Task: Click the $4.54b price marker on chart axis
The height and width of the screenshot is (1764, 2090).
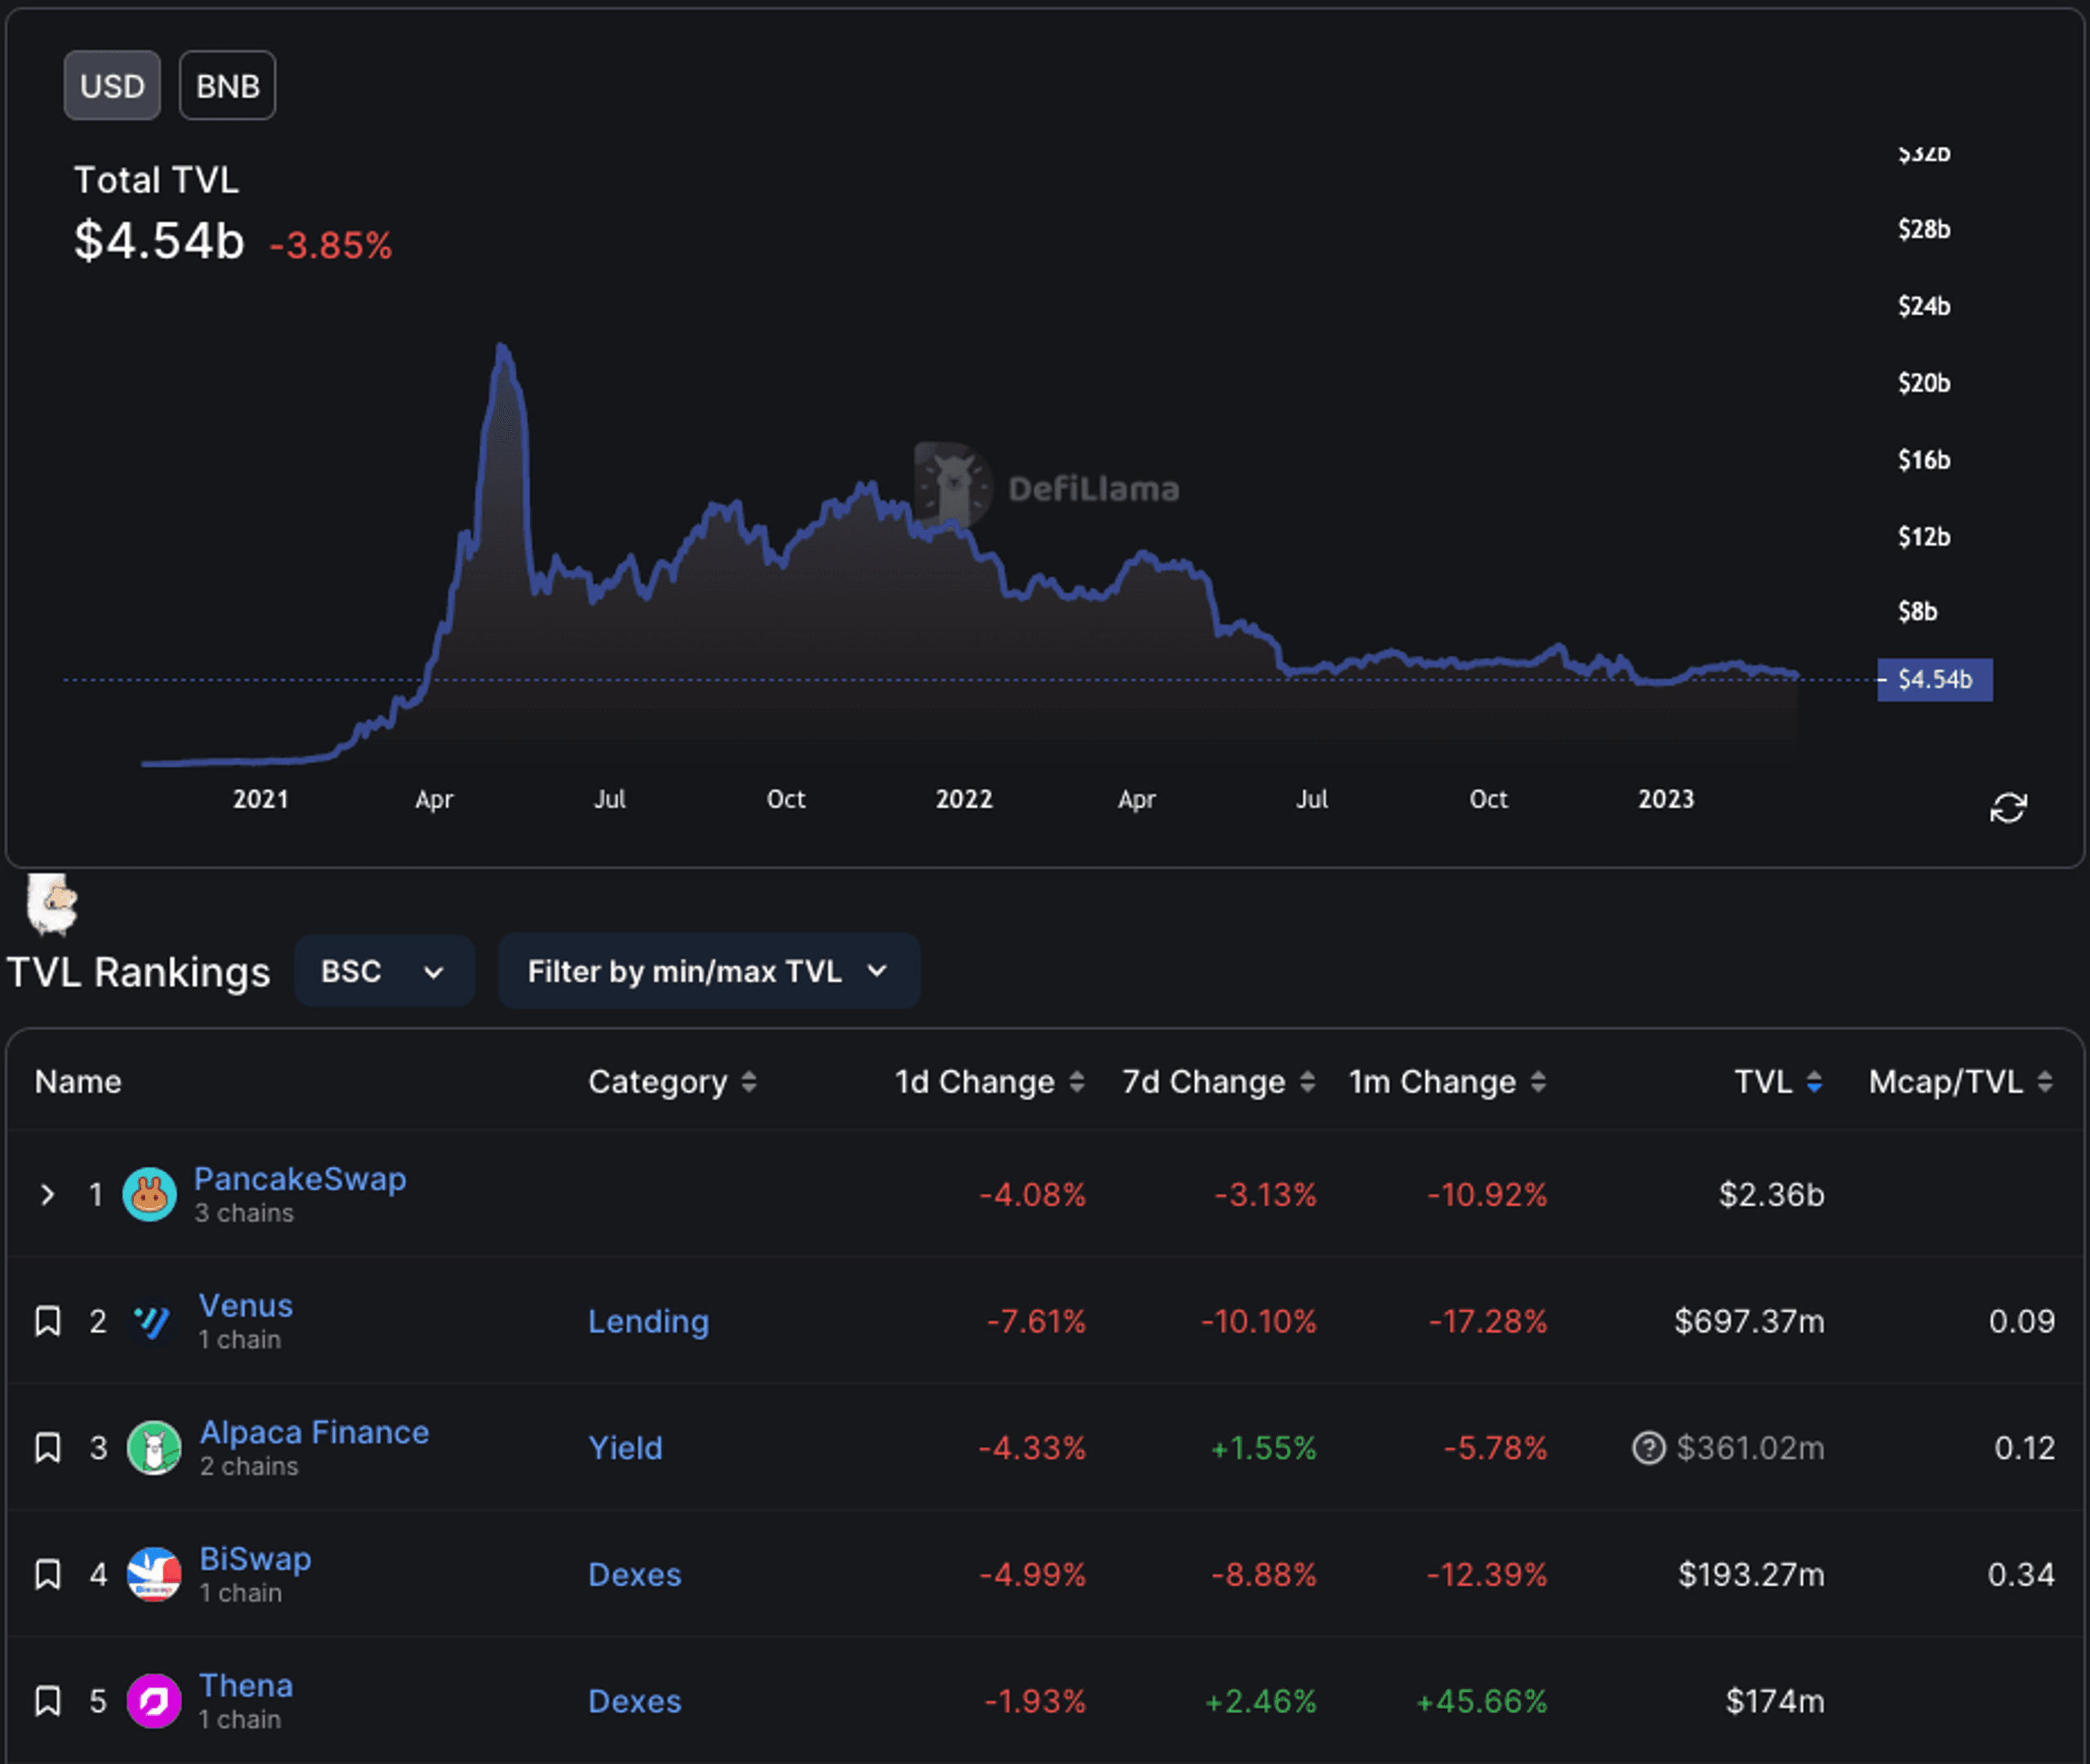Action: (x=1935, y=680)
